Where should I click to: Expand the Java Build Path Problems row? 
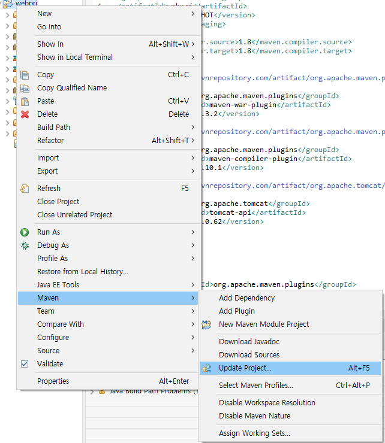(92, 392)
